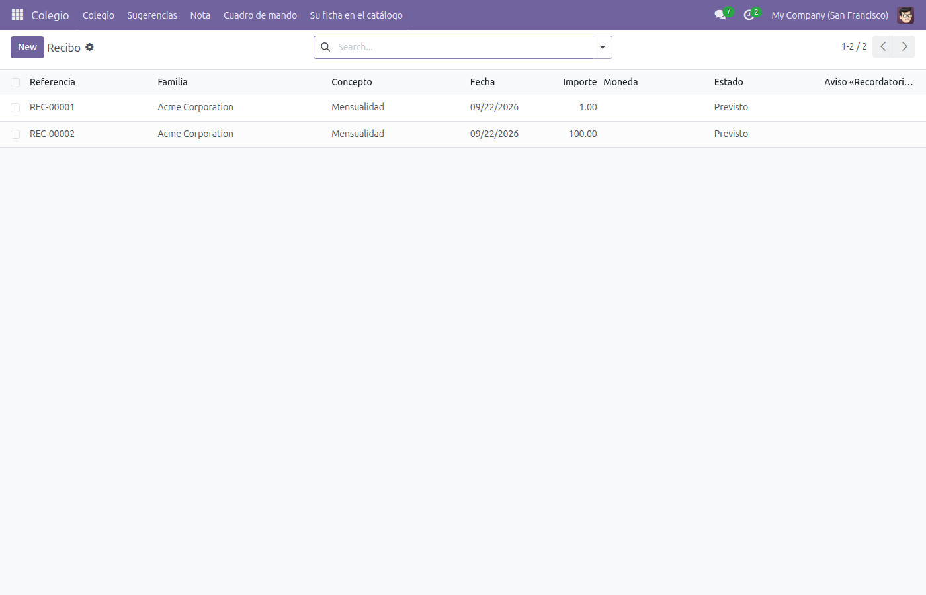Screen dimensions: 926x595
Task: Create a record with New button
Action: click(x=27, y=47)
